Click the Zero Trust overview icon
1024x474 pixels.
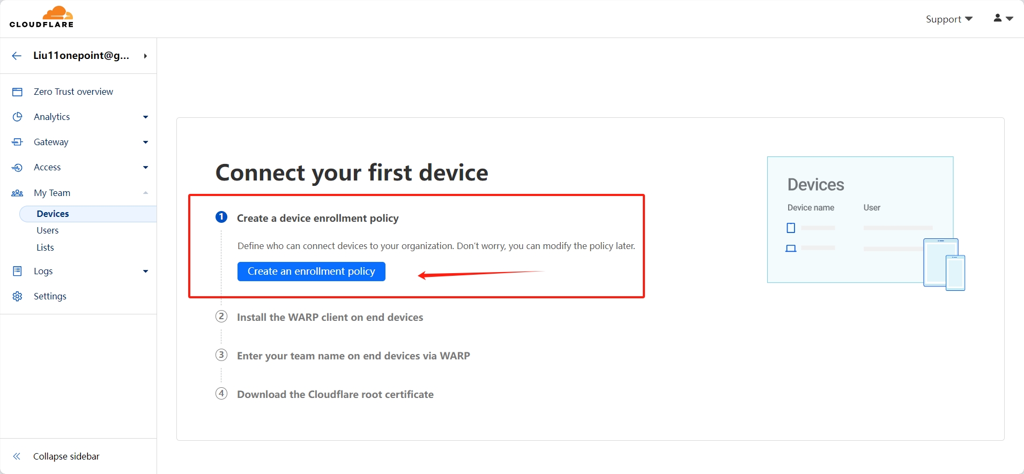(17, 92)
